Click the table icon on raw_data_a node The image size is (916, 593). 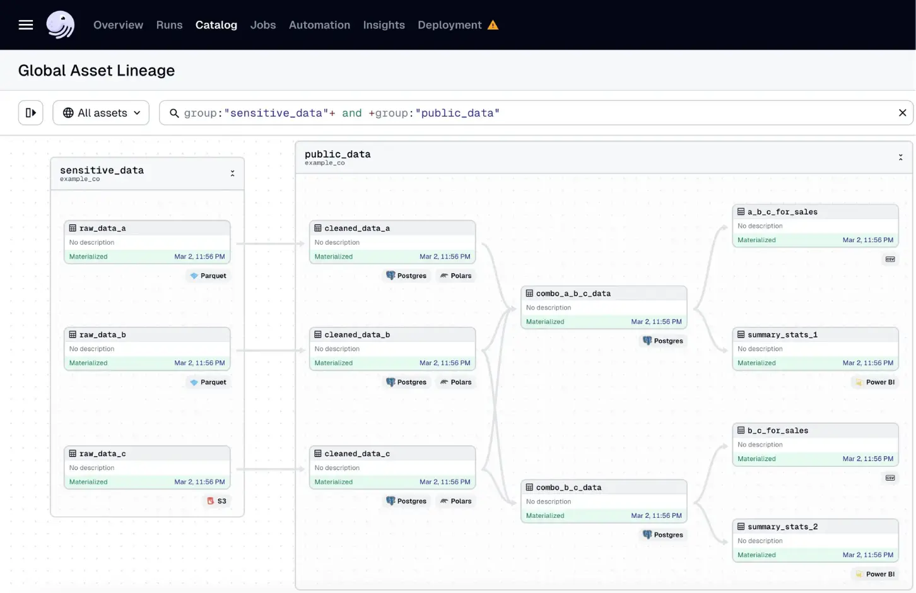pos(73,228)
